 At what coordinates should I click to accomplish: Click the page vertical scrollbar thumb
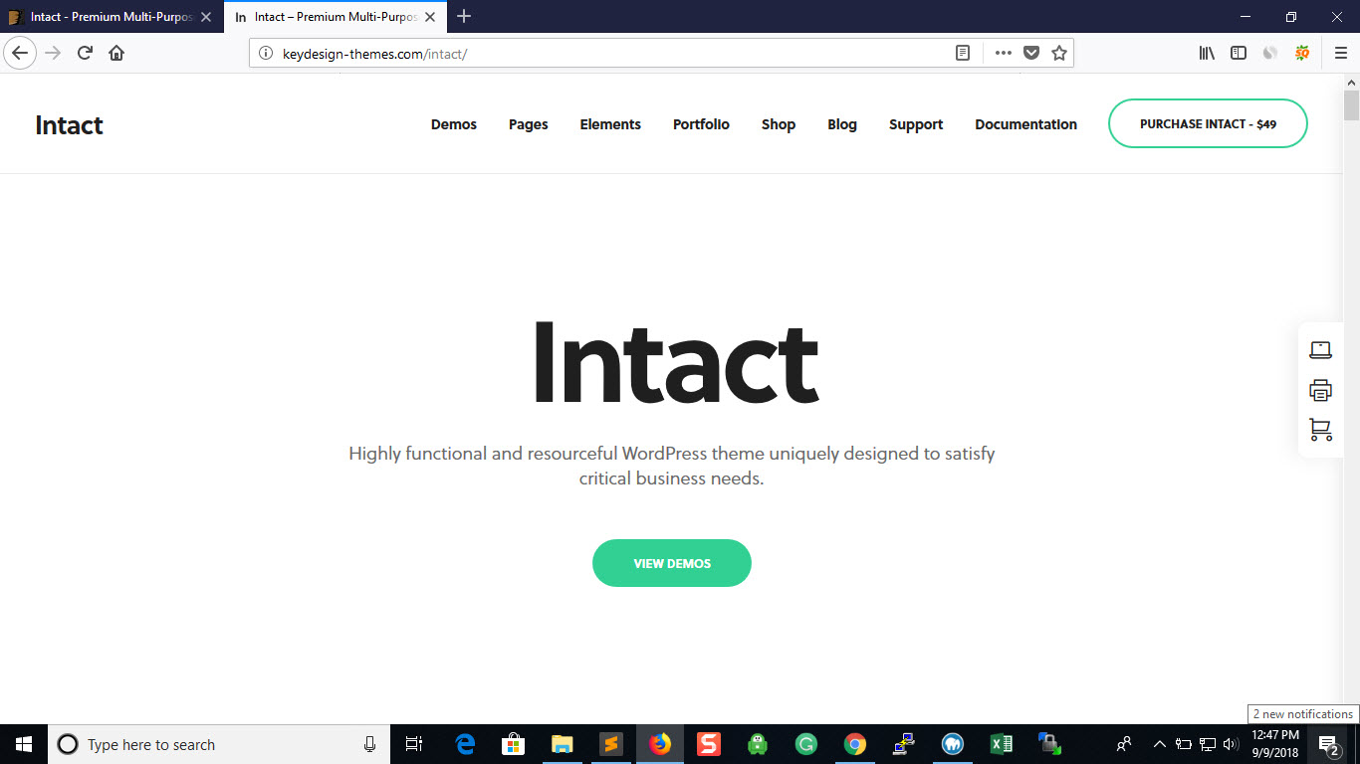(1351, 104)
